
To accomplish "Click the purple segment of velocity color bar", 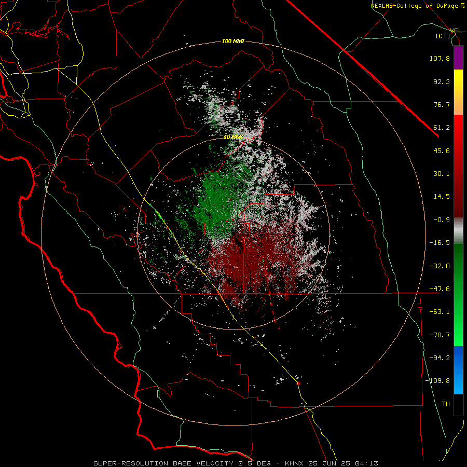I will 458,58.
